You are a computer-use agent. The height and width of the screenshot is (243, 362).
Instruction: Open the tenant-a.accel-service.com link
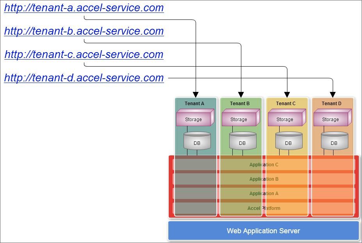click(x=84, y=7)
